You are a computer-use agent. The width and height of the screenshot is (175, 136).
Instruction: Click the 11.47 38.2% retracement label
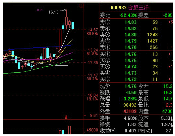92,77
